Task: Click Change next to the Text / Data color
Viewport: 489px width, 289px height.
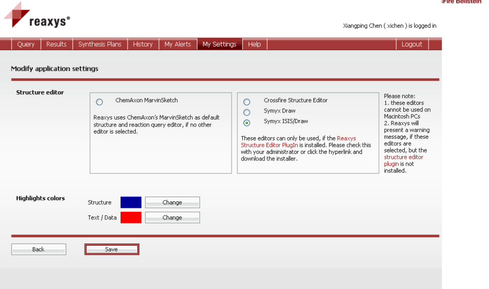Action: pos(173,217)
